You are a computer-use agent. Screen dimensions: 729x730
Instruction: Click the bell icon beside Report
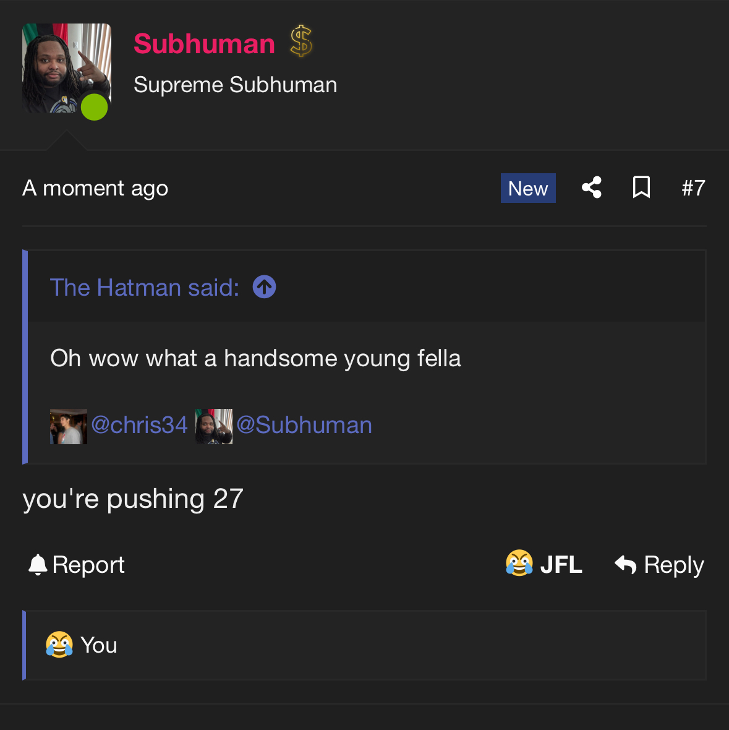(x=38, y=565)
